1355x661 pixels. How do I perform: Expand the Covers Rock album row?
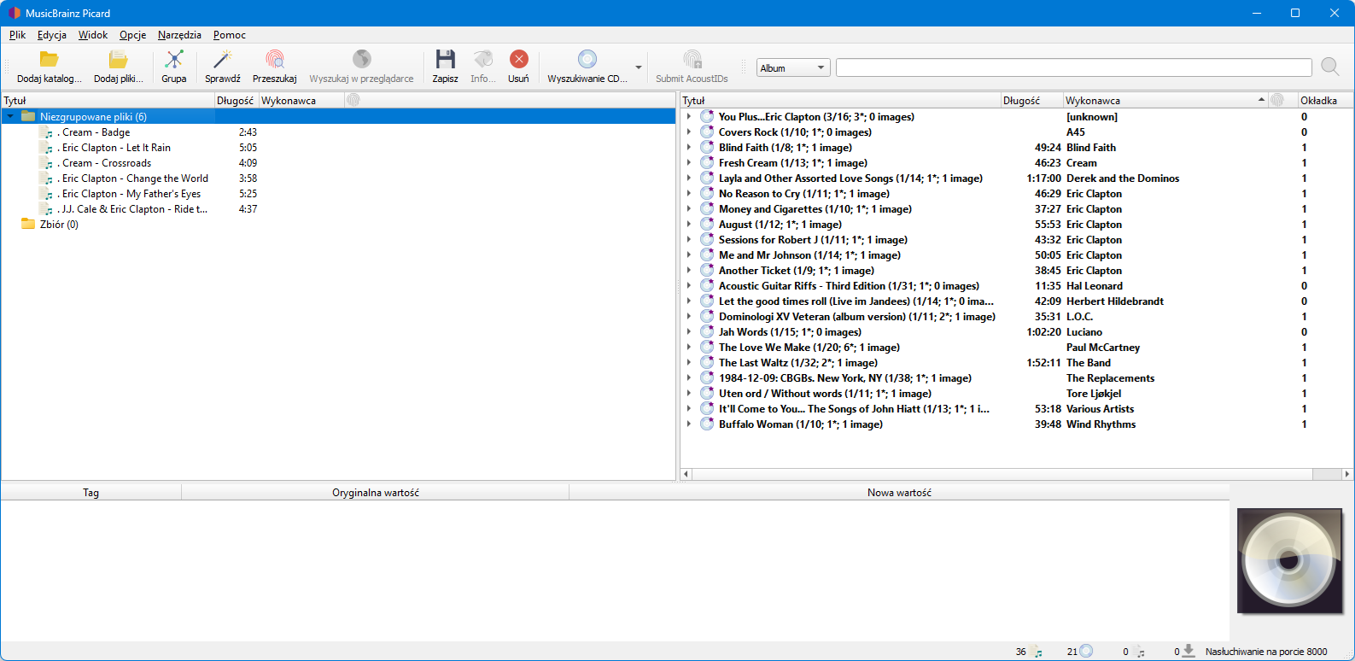click(x=689, y=132)
